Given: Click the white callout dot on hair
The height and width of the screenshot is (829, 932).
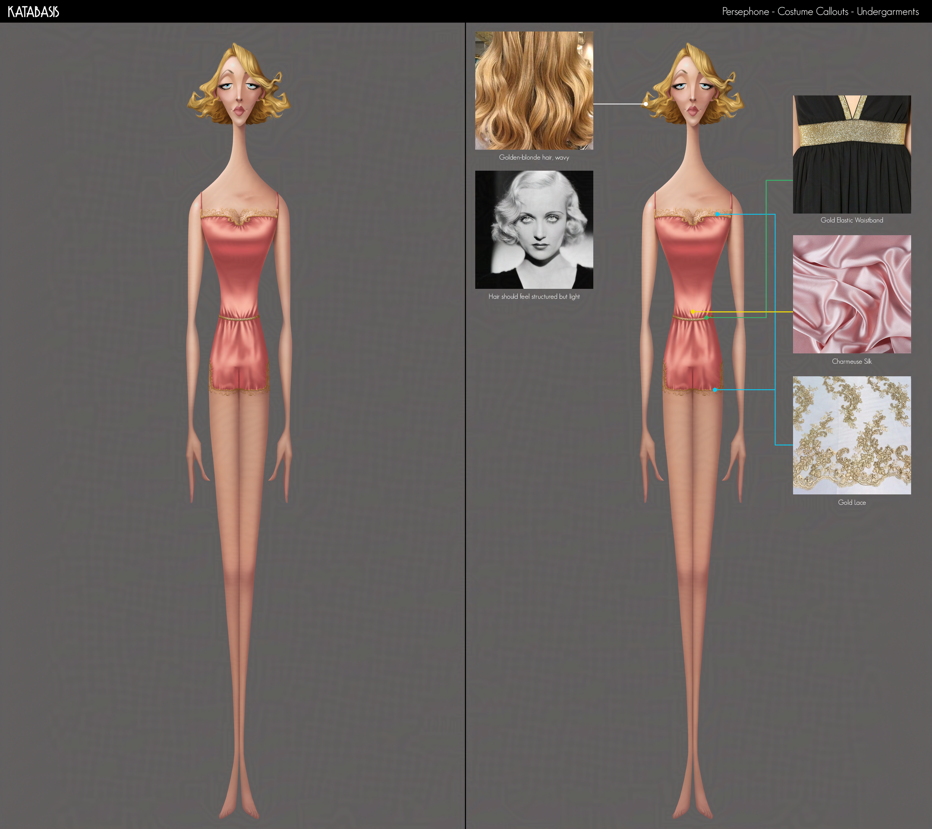Looking at the screenshot, I should pos(646,104).
